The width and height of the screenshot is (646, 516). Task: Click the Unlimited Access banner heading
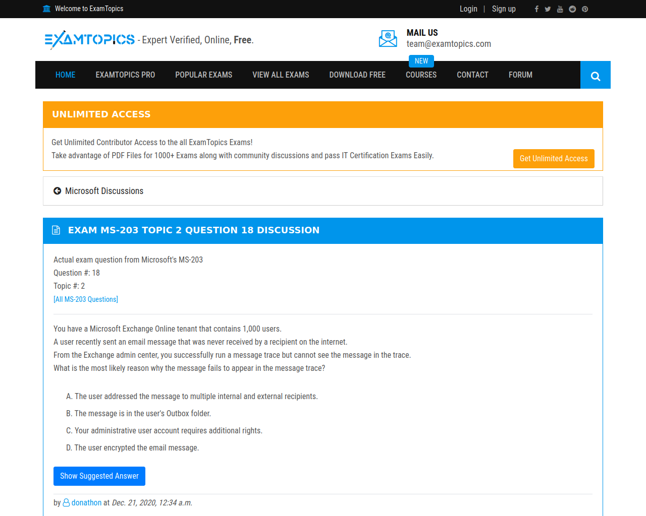click(x=101, y=114)
